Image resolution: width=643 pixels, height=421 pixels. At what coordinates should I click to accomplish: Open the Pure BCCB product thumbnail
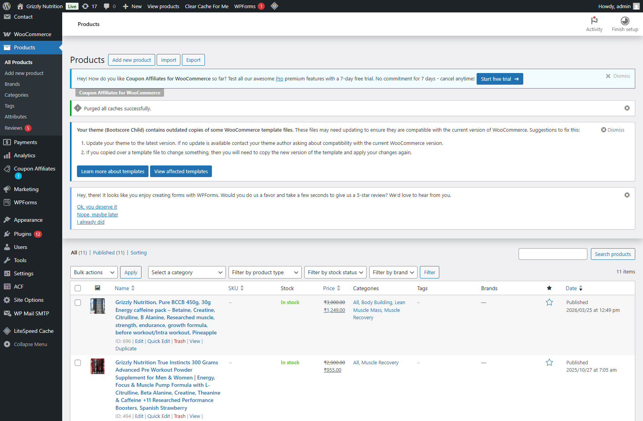(98, 306)
